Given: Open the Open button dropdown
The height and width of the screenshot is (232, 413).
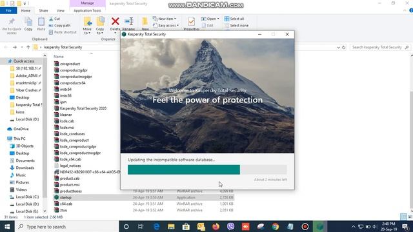Looking at the screenshot, I should tap(210, 19).
